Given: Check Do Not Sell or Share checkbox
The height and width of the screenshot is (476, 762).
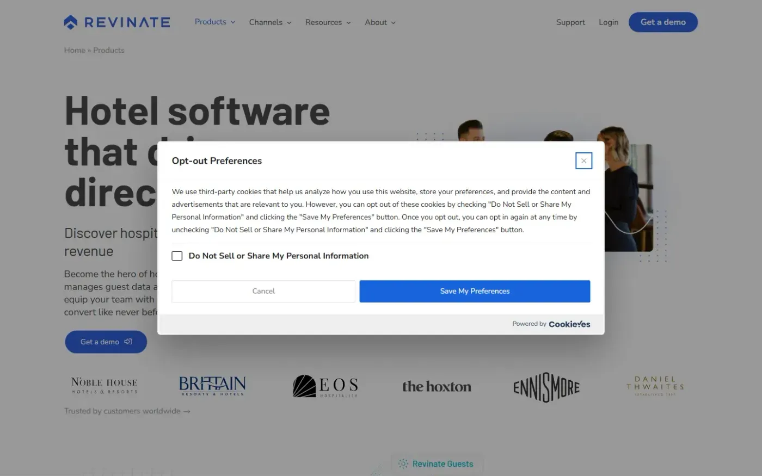Looking at the screenshot, I should 177,256.
